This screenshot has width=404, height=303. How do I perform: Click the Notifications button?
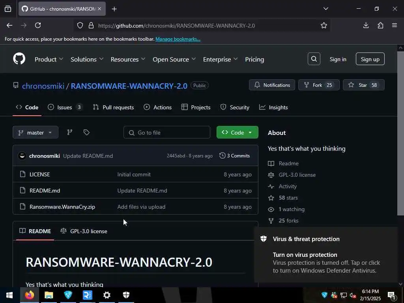point(272,85)
